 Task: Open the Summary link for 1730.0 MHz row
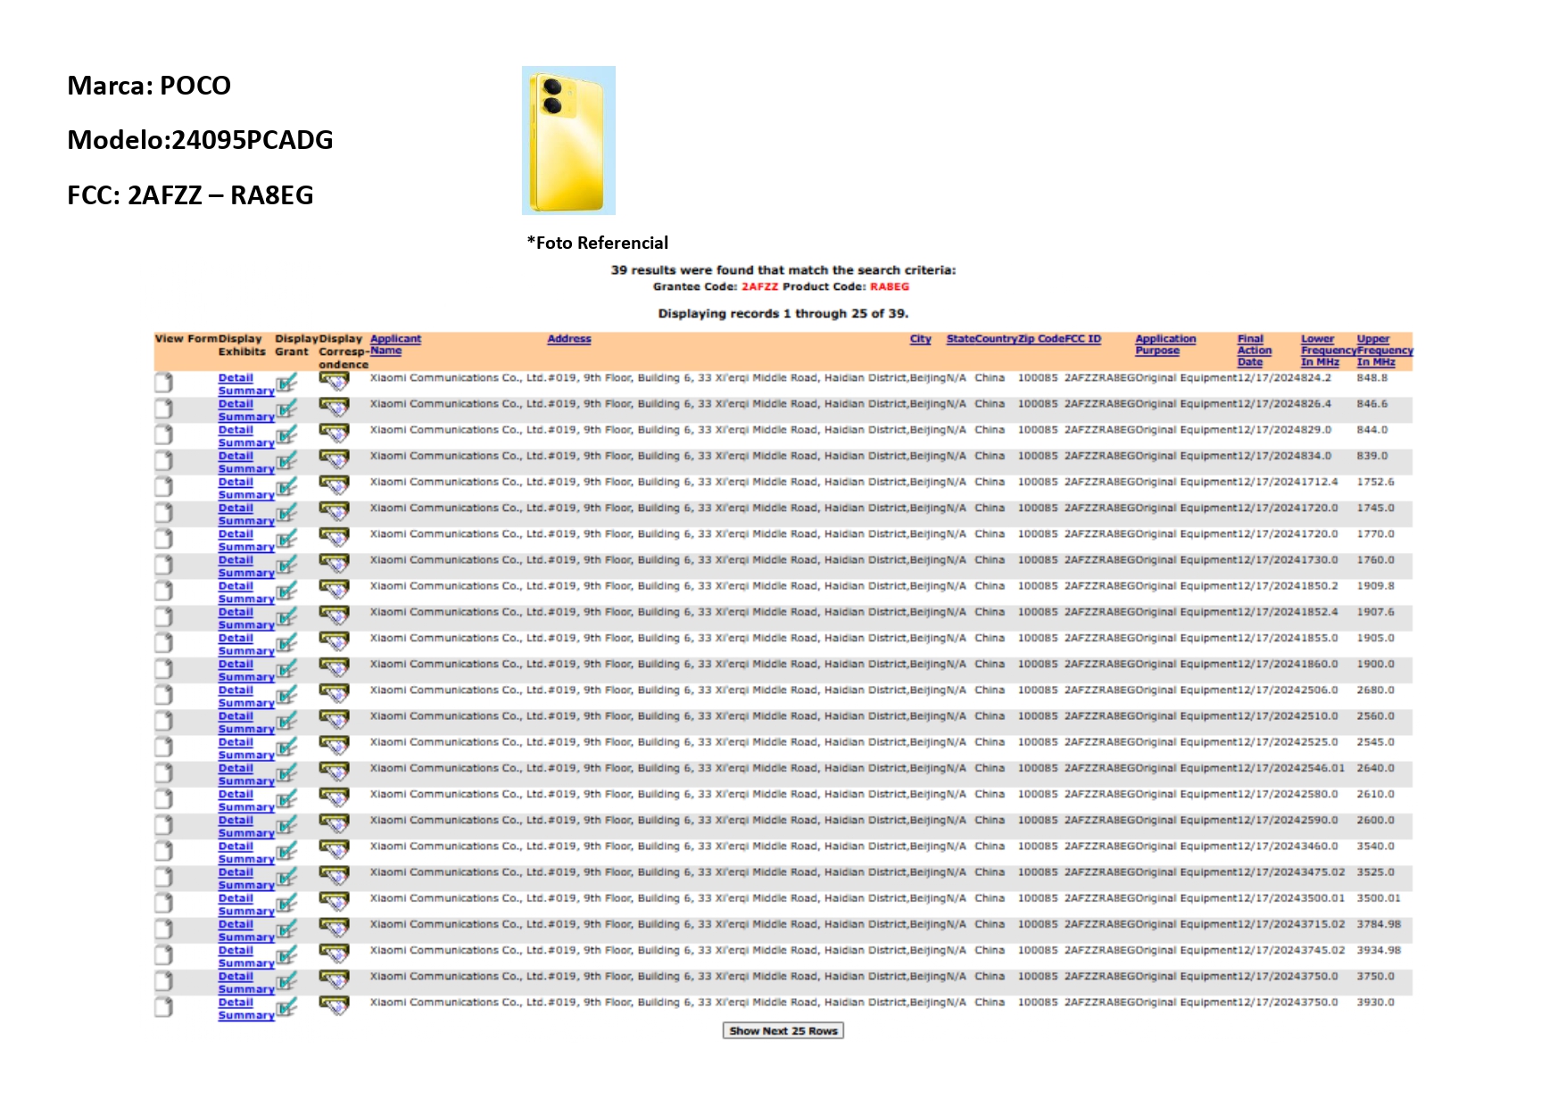coord(246,573)
